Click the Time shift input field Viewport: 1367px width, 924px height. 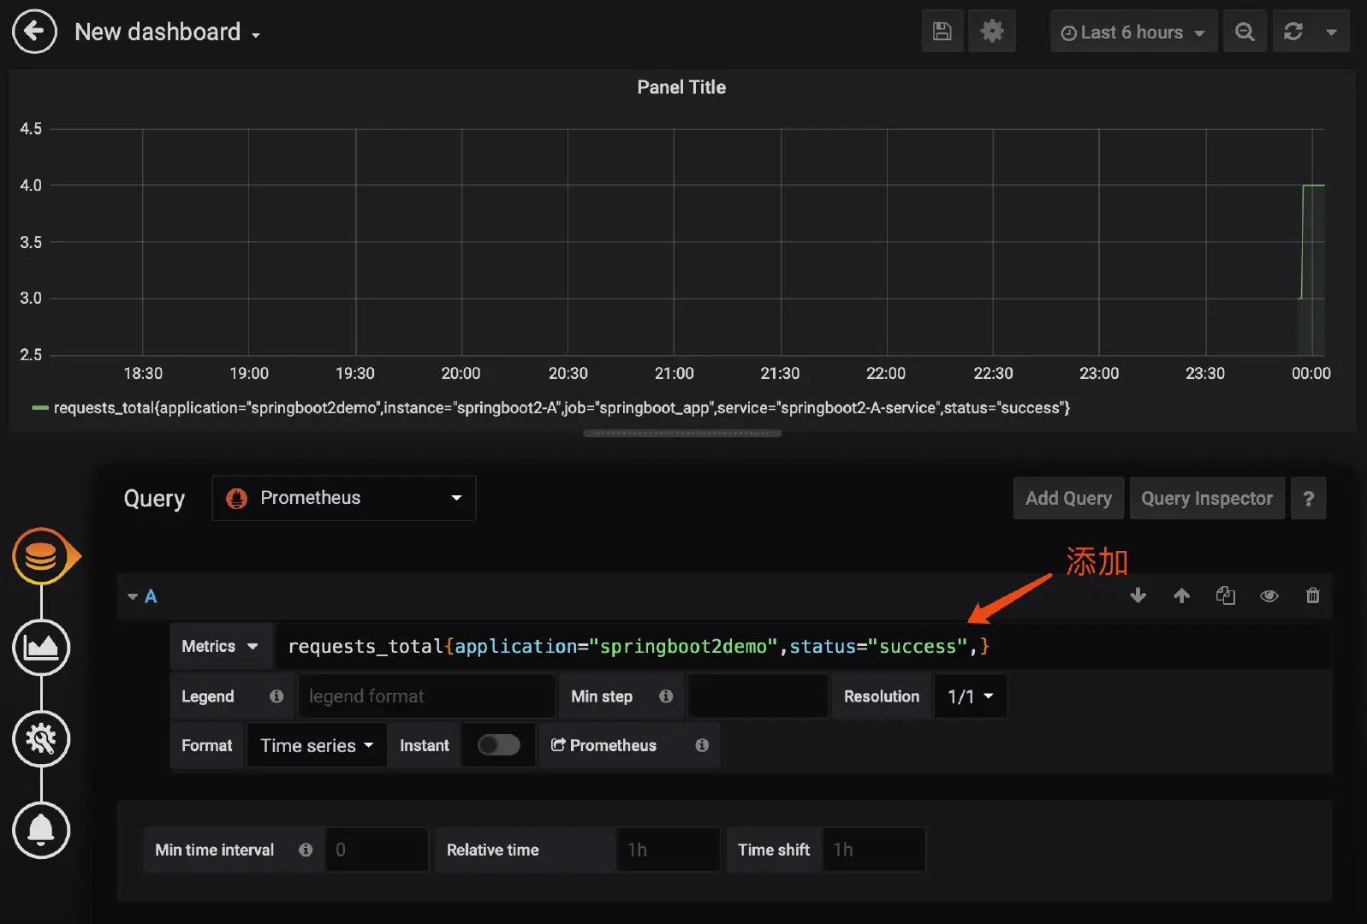point(874,850)
